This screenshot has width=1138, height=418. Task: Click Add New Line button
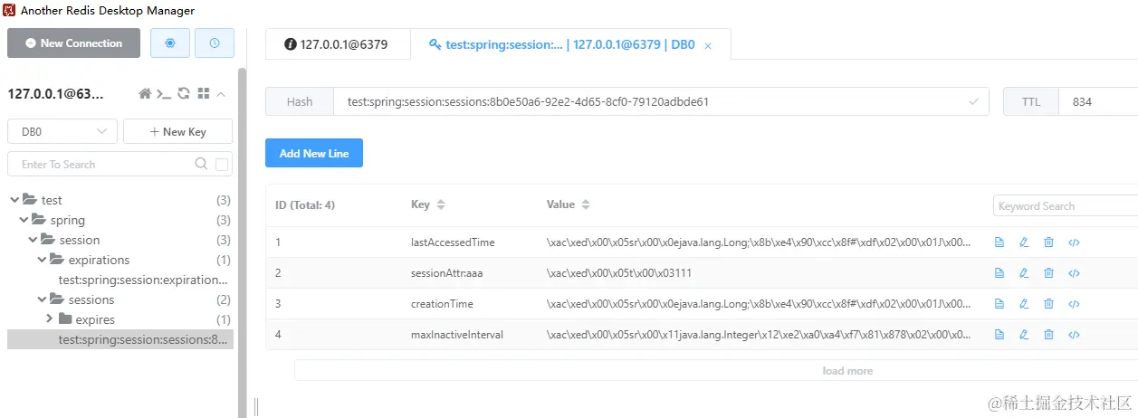pyautogui.click(x=313, y=153)
